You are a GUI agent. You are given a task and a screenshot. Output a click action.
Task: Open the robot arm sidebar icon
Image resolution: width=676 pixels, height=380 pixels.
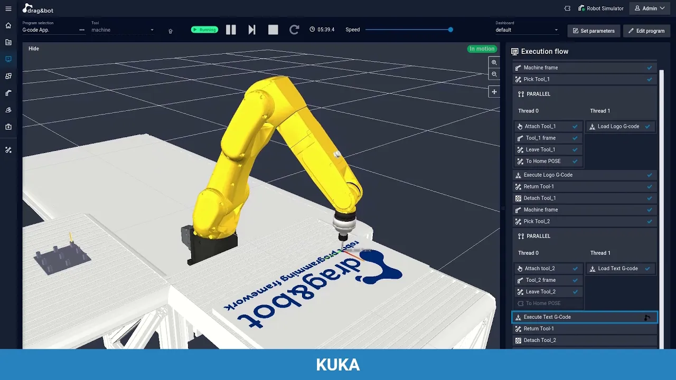(x=8, y=93)
